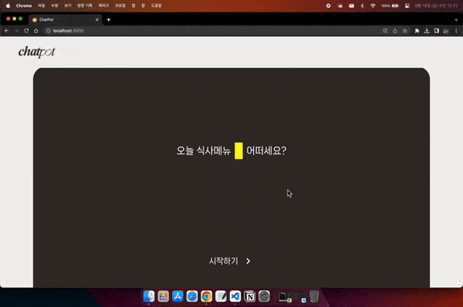Image resolution: width=463 pixels, height=307 pixels.
Task: Open the 도움말 menu
Action: point(156,5)
